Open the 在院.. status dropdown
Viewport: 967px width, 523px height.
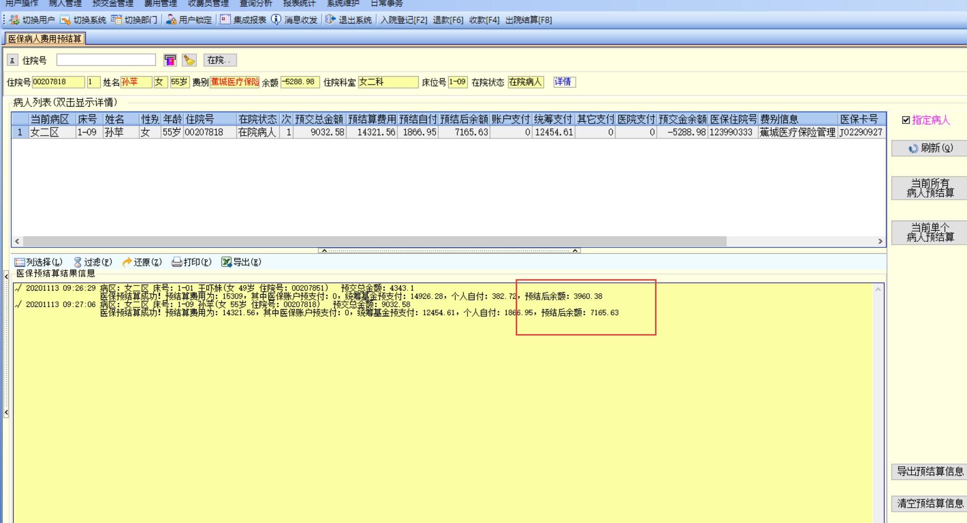pyautogui.click(x=220, y=60)
